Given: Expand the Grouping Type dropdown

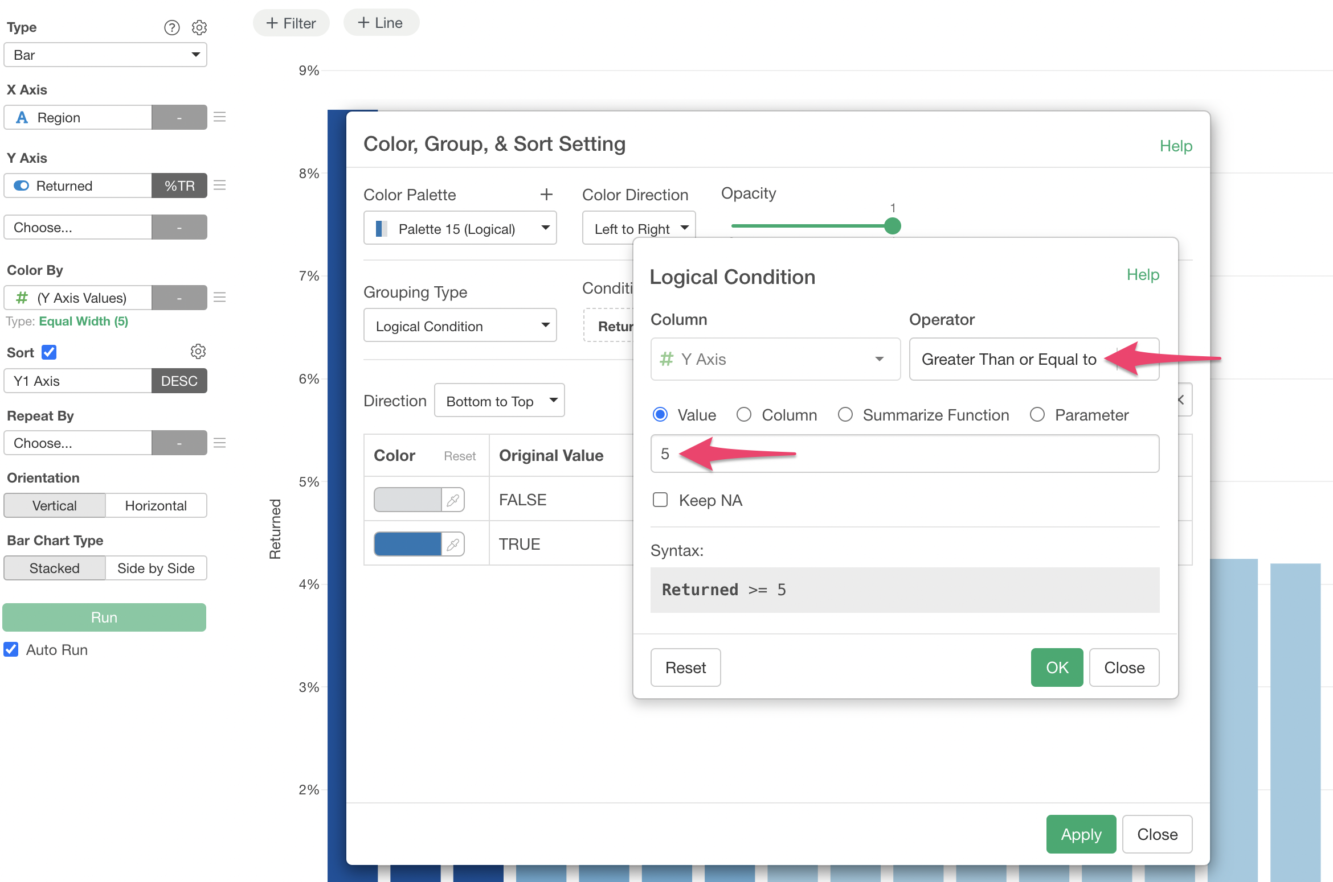Looking at the screenshot, I should click(x=460, y=326).
